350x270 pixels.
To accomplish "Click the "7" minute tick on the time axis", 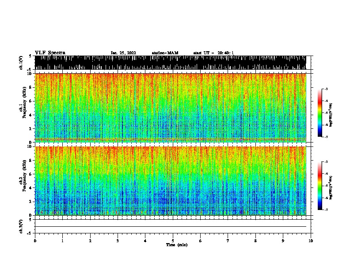I will coord(228,241).
